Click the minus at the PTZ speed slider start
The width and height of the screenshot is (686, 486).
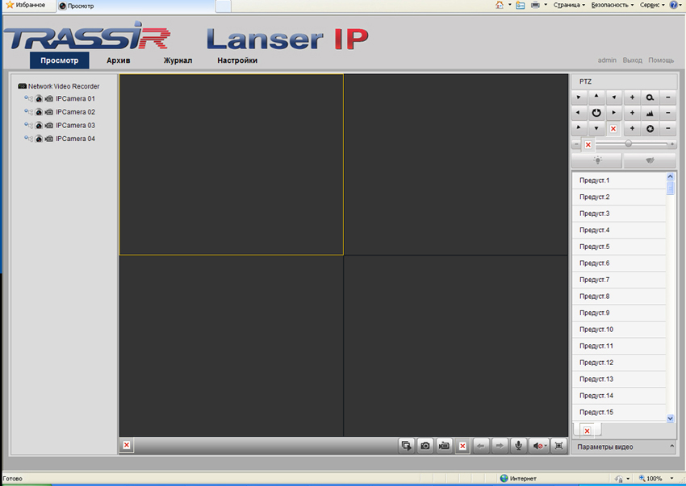[x=576, y=143]
